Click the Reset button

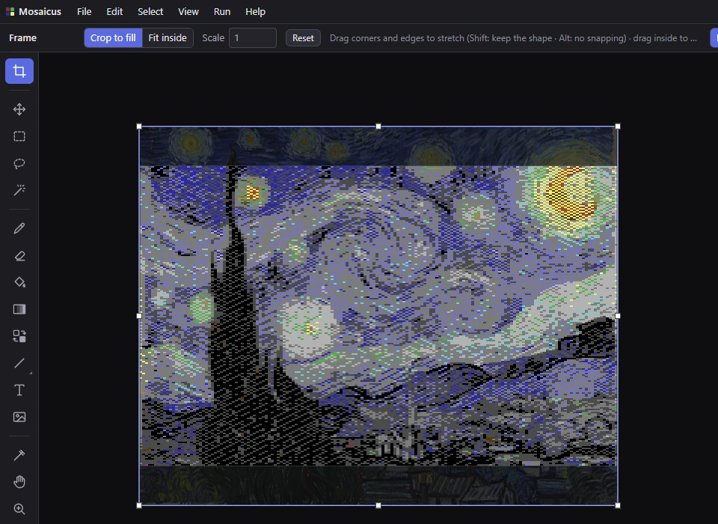(x=303, y=37)
